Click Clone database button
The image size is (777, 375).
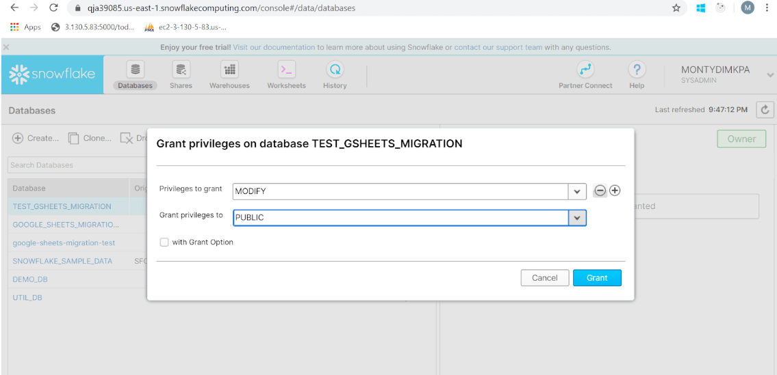coord(89,138)
